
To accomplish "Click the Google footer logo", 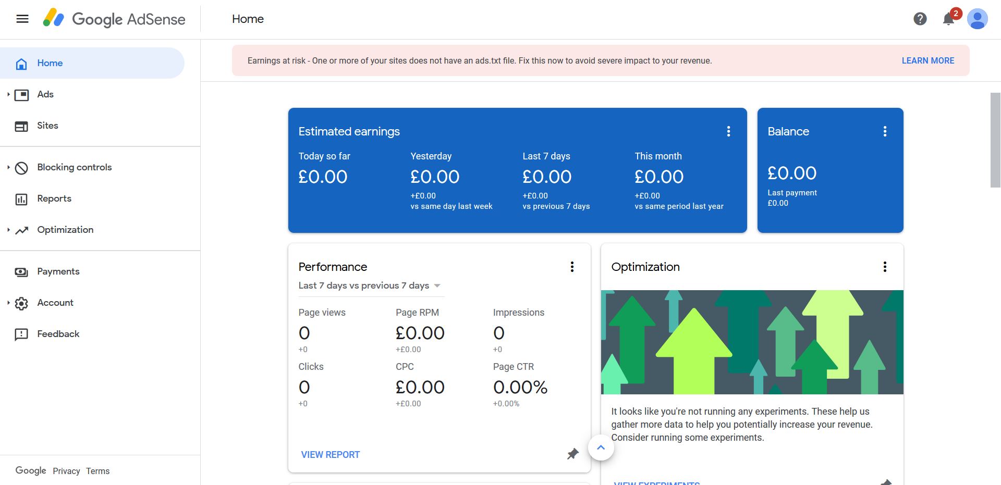I will click(31, 470).
